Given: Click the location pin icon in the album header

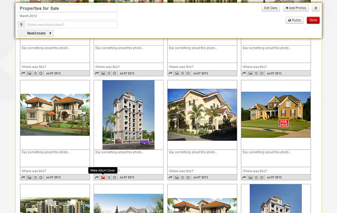Looking at the screenshot, I should (x=21, y=24).
